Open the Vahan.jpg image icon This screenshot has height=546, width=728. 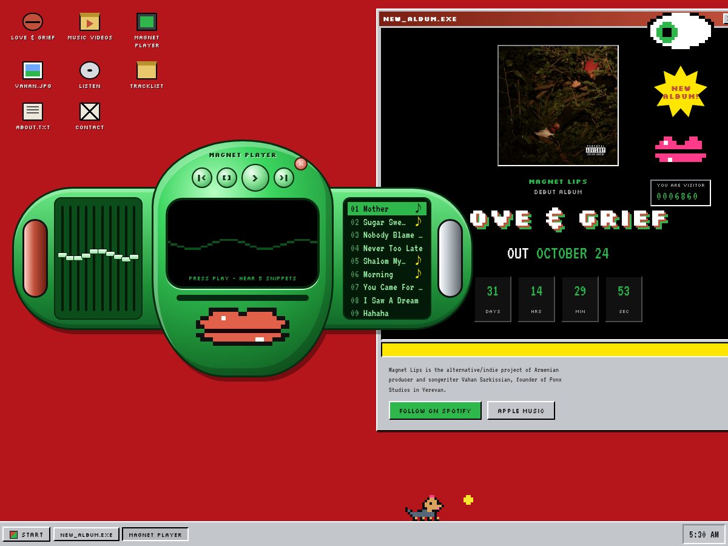pyautogui.click(x=33, y=75)
